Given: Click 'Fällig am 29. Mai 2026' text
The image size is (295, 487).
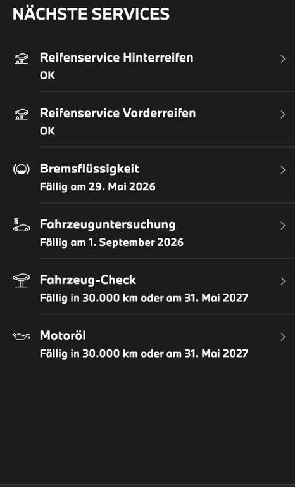Looking at the screenshot, I should [97, 187].
